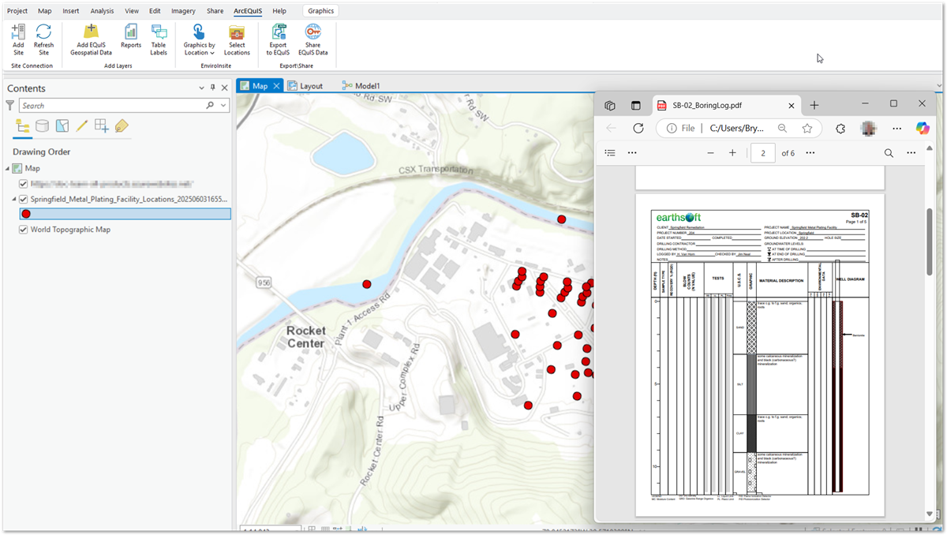Image resolution: width=947 pixels, height=535 pixels.
Task: Switch to the Imagery ribbon tab
Action: (x=183, y=11)
